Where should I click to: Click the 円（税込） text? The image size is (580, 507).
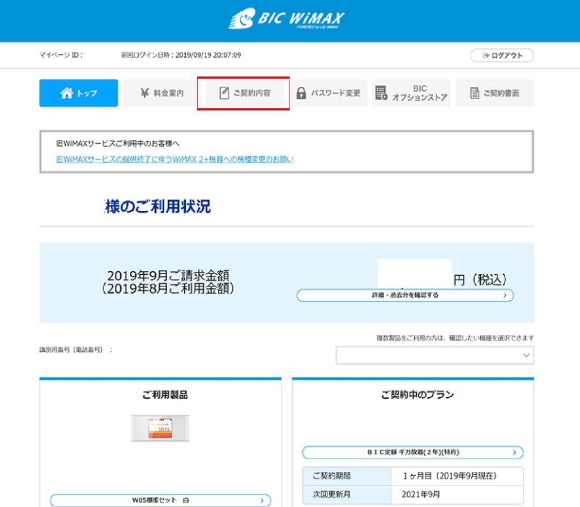tap(480, 280)
